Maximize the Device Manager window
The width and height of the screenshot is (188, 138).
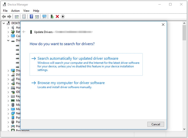pyautogui.click(x=170, y=5)
